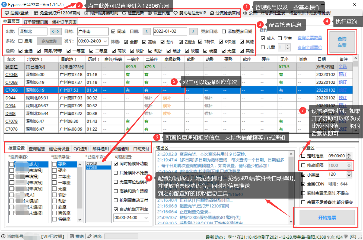Click the 赞助与注册VIP heart icon

coord(176,13)
